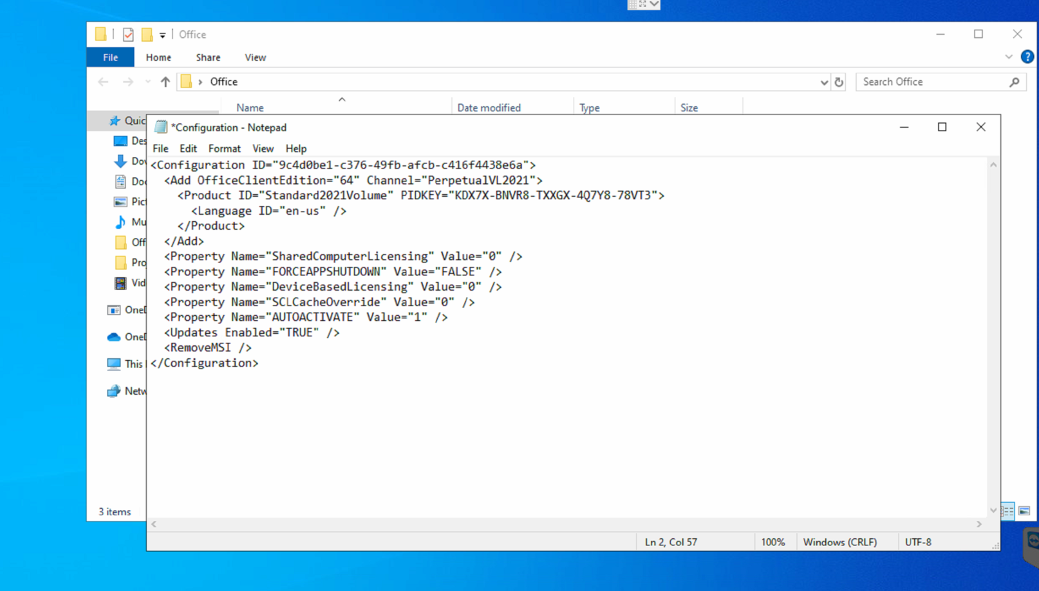Click the Properties quick access toolbar icon
Screen dimensions: 1039x591
pyautogui.click(x=128, y=35)
